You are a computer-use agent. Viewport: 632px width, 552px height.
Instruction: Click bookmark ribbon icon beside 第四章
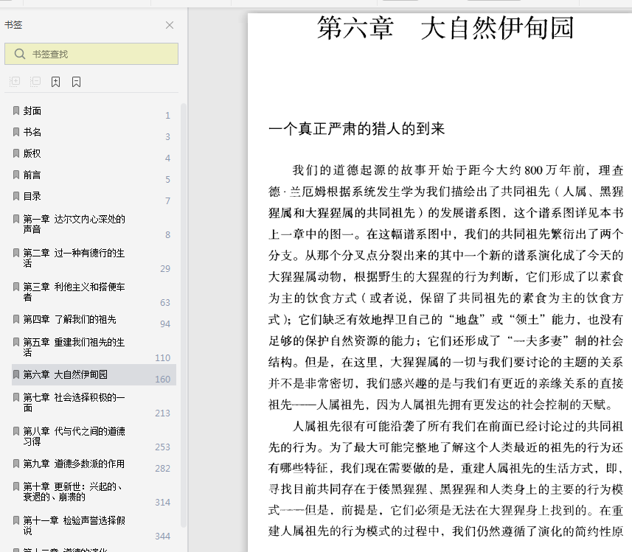(16, 320)
